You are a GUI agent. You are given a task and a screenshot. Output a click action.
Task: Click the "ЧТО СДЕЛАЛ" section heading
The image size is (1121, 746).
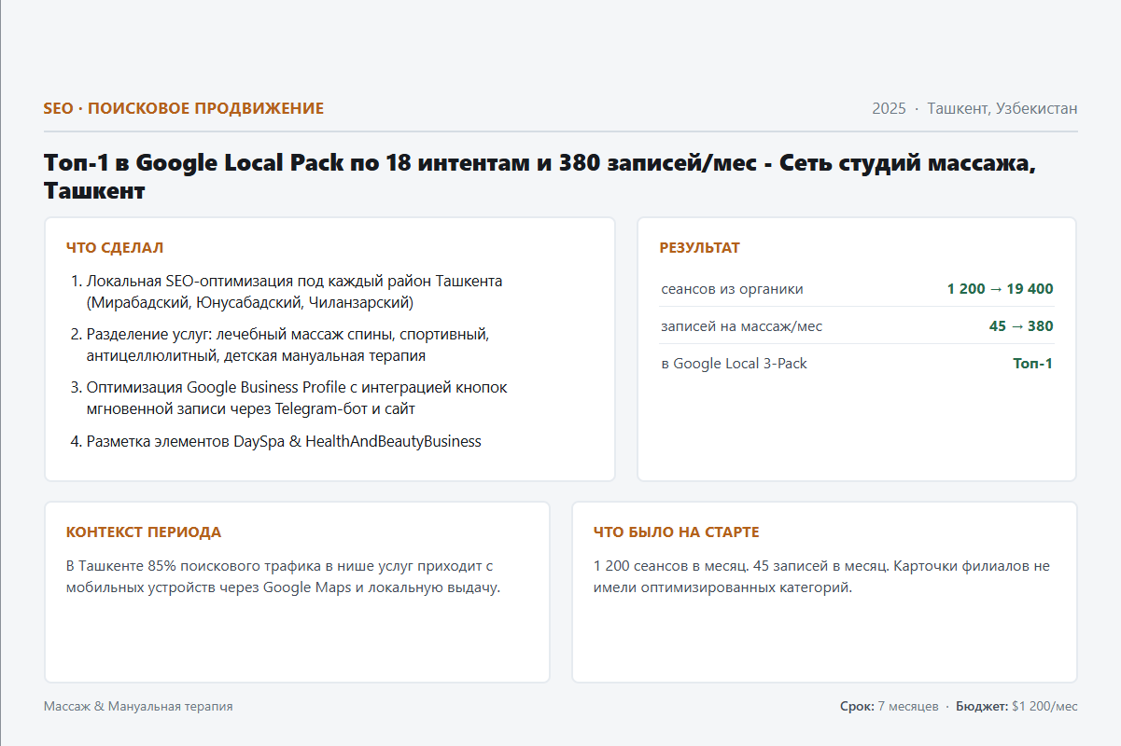[x=115, y=248]
